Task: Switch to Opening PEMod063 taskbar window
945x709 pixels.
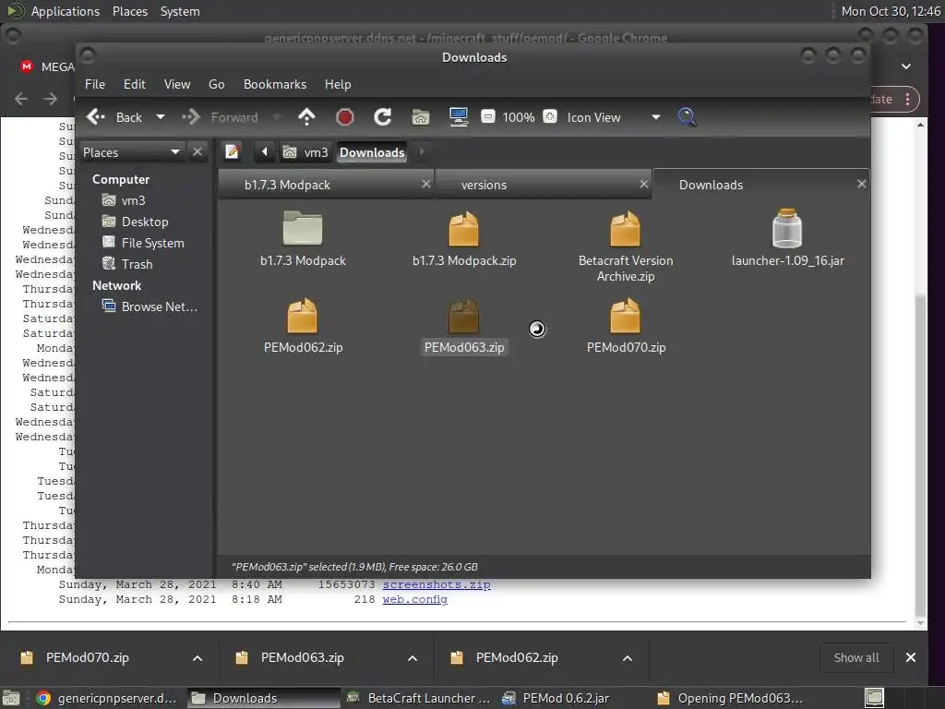Action: click(729, 698)
